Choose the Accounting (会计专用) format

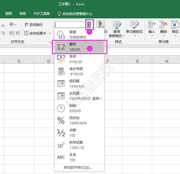pos(79,71)
